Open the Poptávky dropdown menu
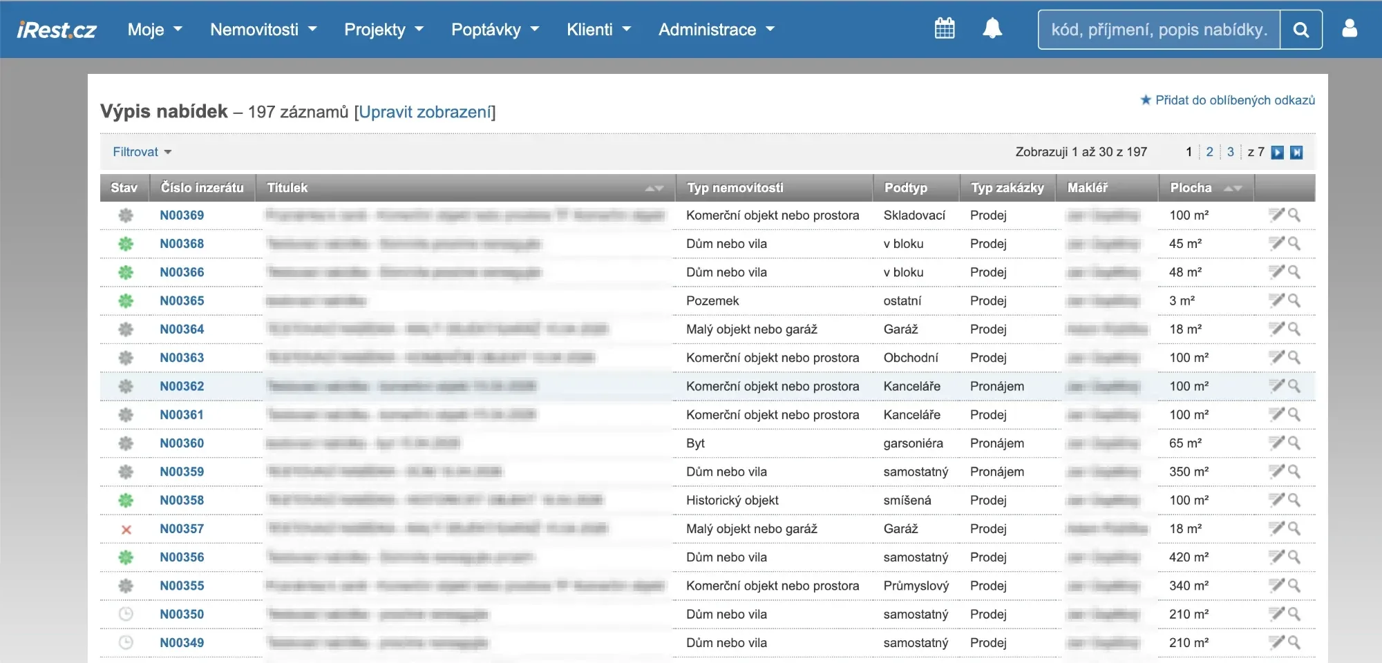Viewport: 1382px width, 663px height. tap(495, 30)
